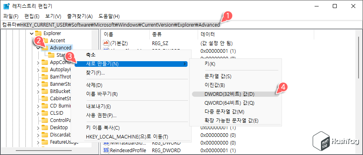This screenshot has height=155, width=363.
Task: Create a new 문자열 값(S)
Action: pyautogui.click(x=236, y=76)
